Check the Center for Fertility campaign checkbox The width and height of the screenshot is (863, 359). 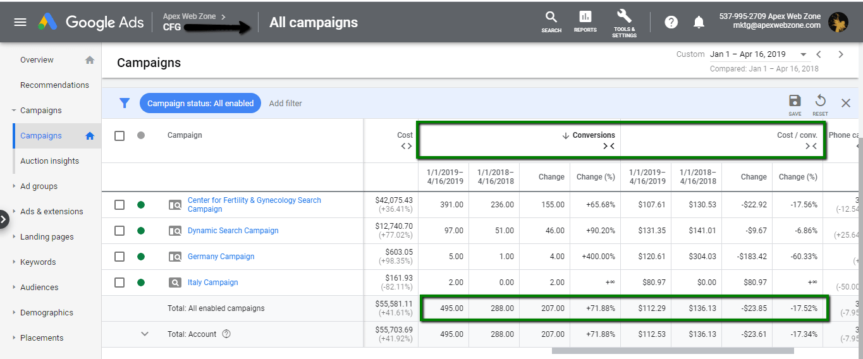119,205
